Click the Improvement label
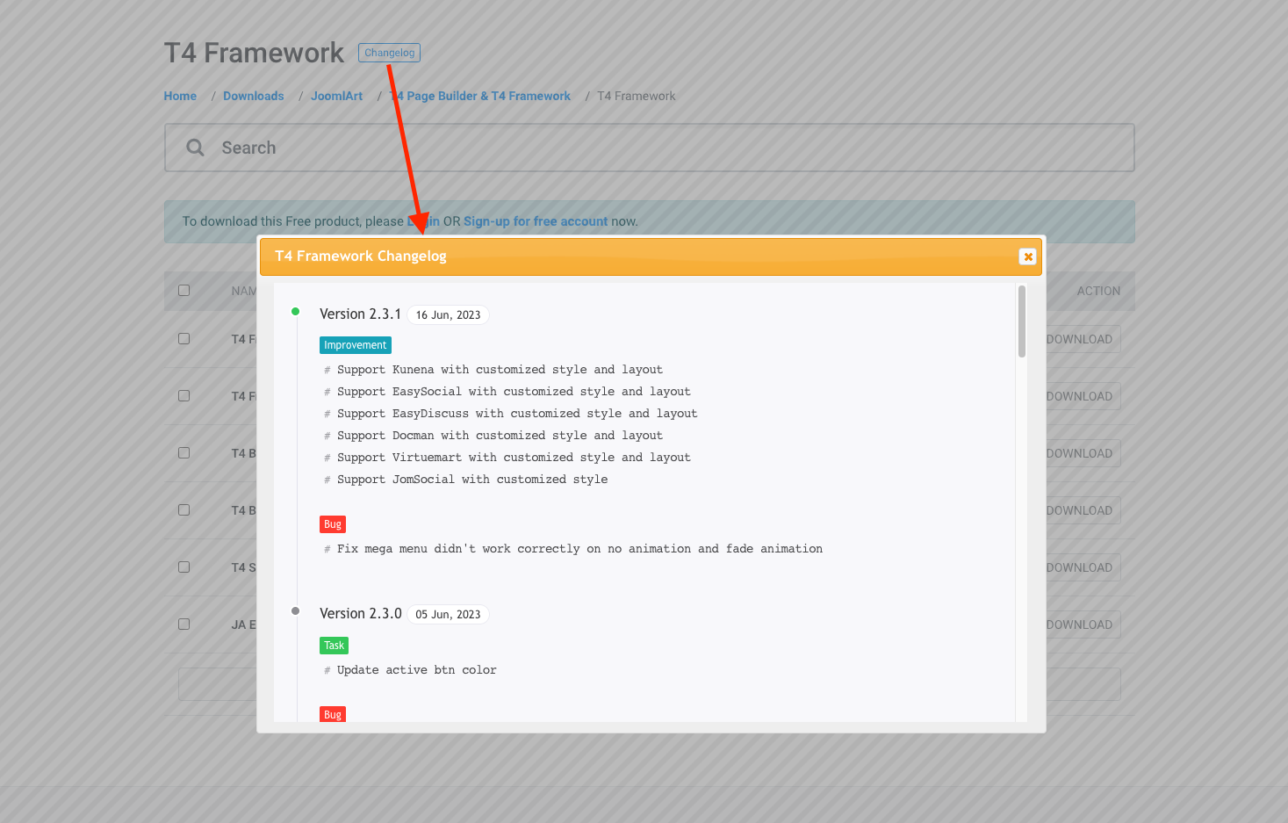Screen dimensions: 1288x823 [355, 345]
